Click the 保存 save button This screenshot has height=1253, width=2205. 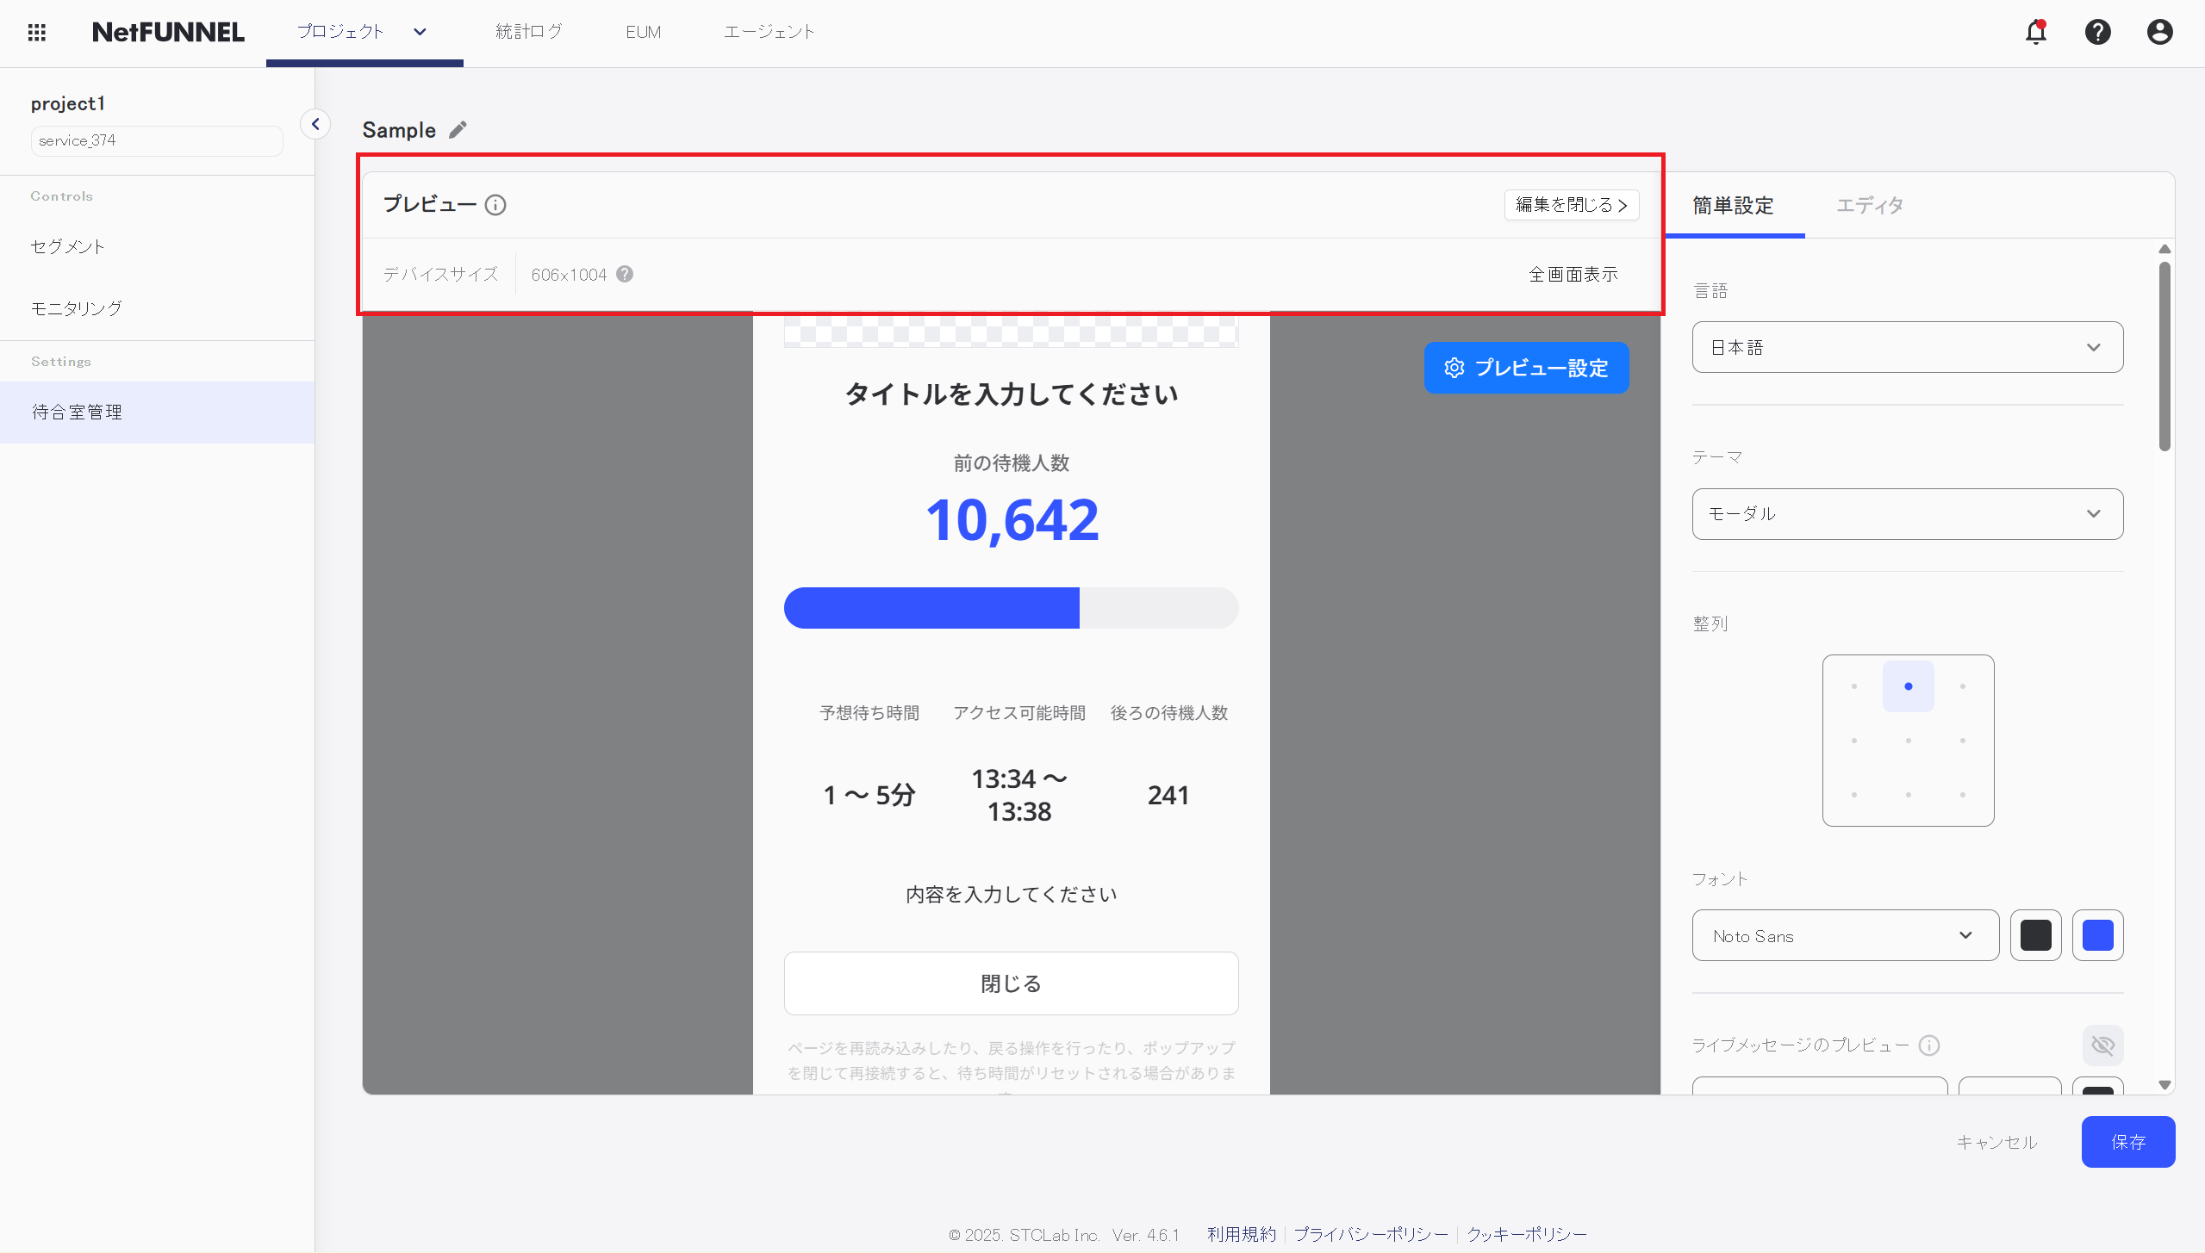(x=2127, y=1141)
